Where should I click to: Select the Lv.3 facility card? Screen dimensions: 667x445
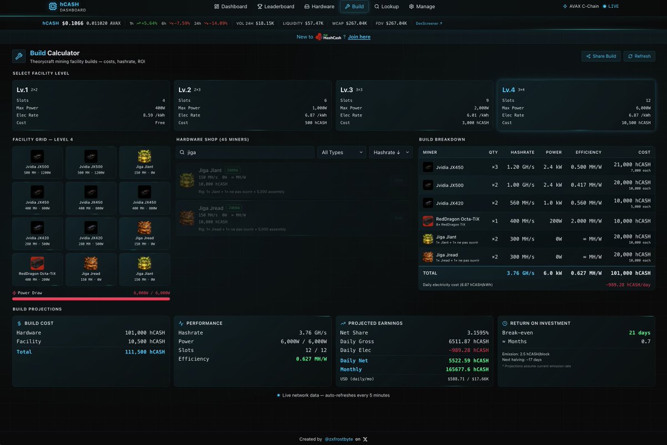[415, 106]
